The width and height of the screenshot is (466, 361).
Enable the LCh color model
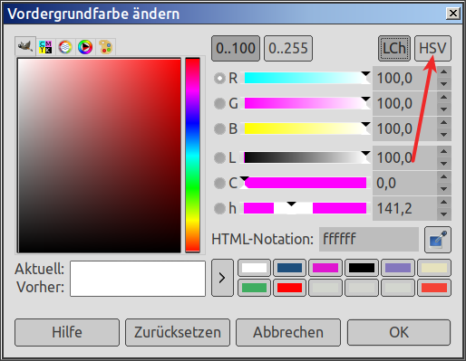[x=394, y=48]
